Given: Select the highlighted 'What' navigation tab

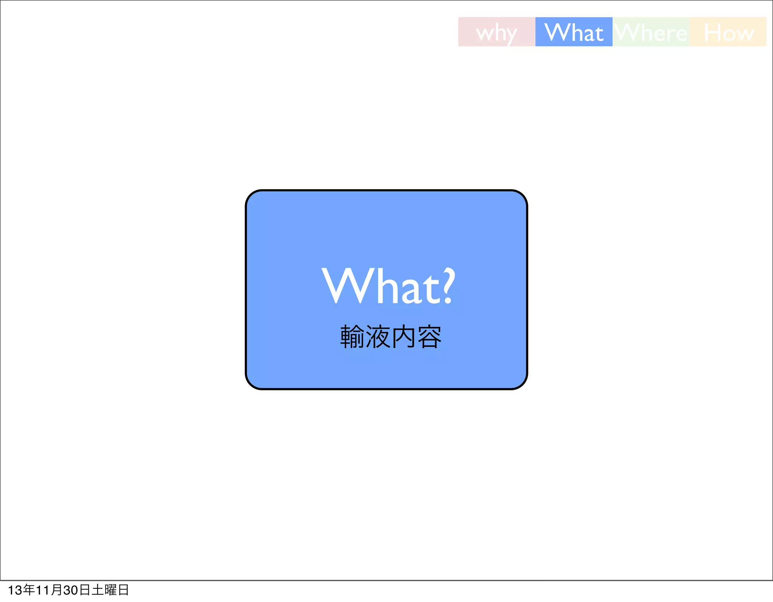Looking at the screenshot, I should (x=574, y=32).
